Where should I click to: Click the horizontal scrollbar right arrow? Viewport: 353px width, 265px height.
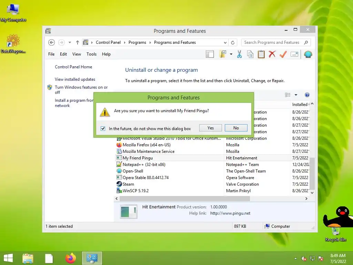(306, 198)
